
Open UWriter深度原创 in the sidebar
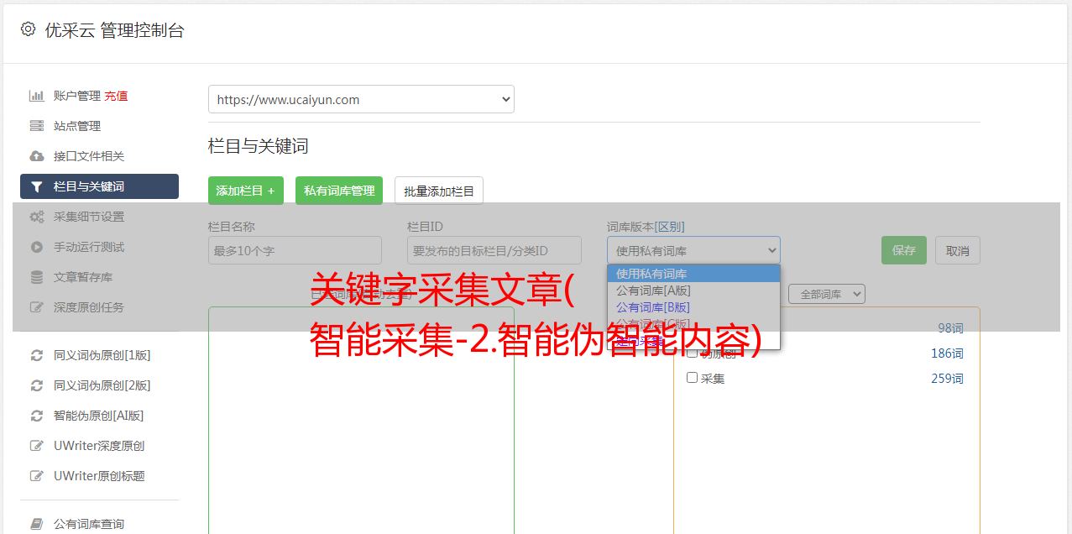[99, 446]
